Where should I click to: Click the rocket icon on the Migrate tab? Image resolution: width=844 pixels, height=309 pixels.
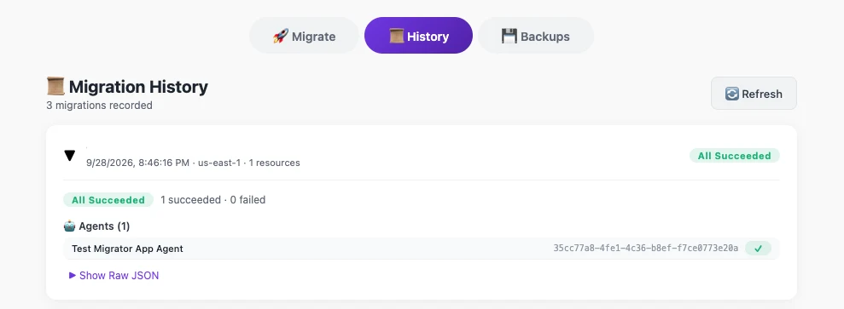coord(281,37)
